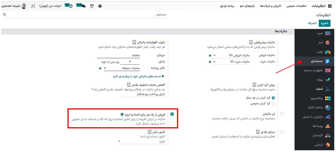Click the arrow link next to مالیات خرید
336x152 pixels.
[x=210, y=62]
